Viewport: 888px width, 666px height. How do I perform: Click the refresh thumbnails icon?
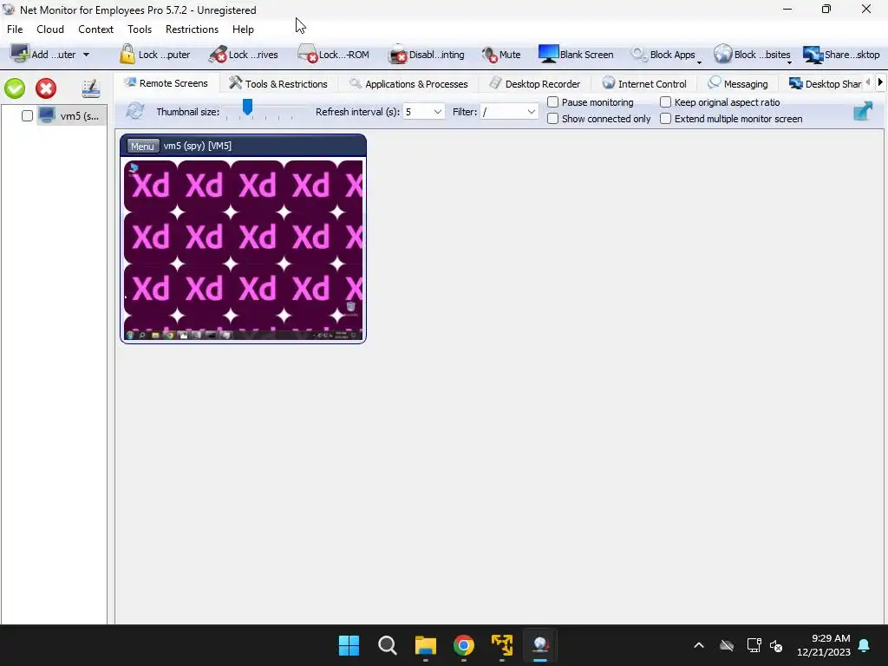tap(134, 111)
